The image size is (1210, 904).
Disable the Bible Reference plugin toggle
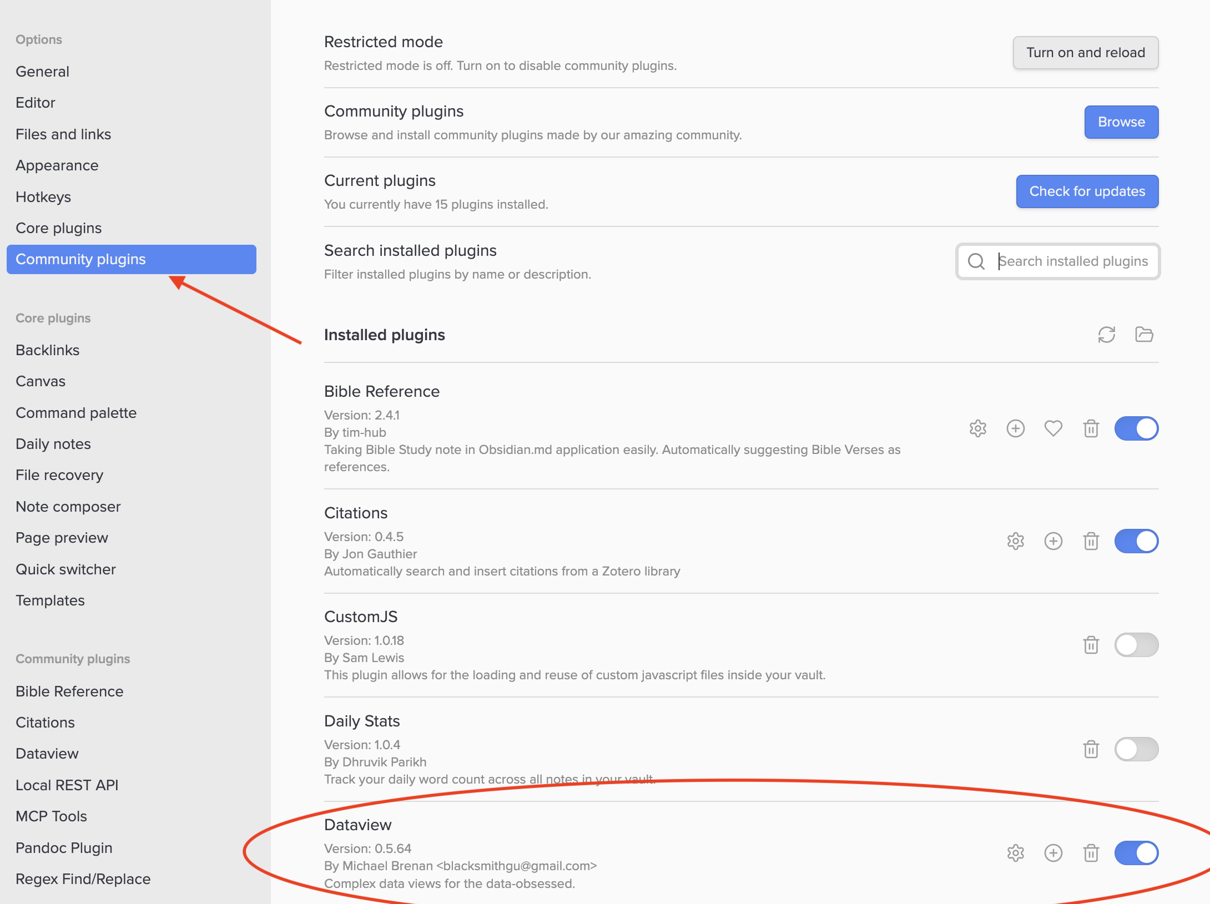coord(1136,428)
